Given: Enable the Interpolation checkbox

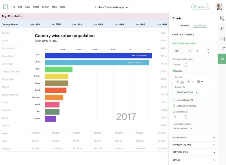Looking at the screenshot, I should [x=174, y=100].
